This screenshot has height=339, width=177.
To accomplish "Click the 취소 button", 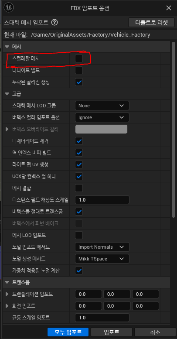I will coord(155,332).
